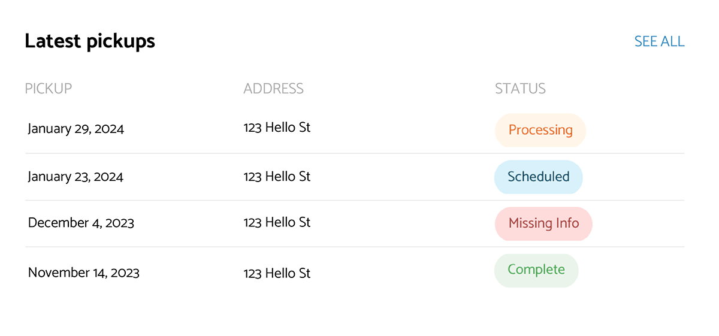
Task: Click the address in the January 23 row
Action: point(277,177)
